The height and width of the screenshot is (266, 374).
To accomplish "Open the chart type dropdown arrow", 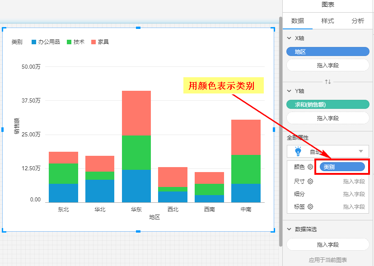I will tap(360, 151).
